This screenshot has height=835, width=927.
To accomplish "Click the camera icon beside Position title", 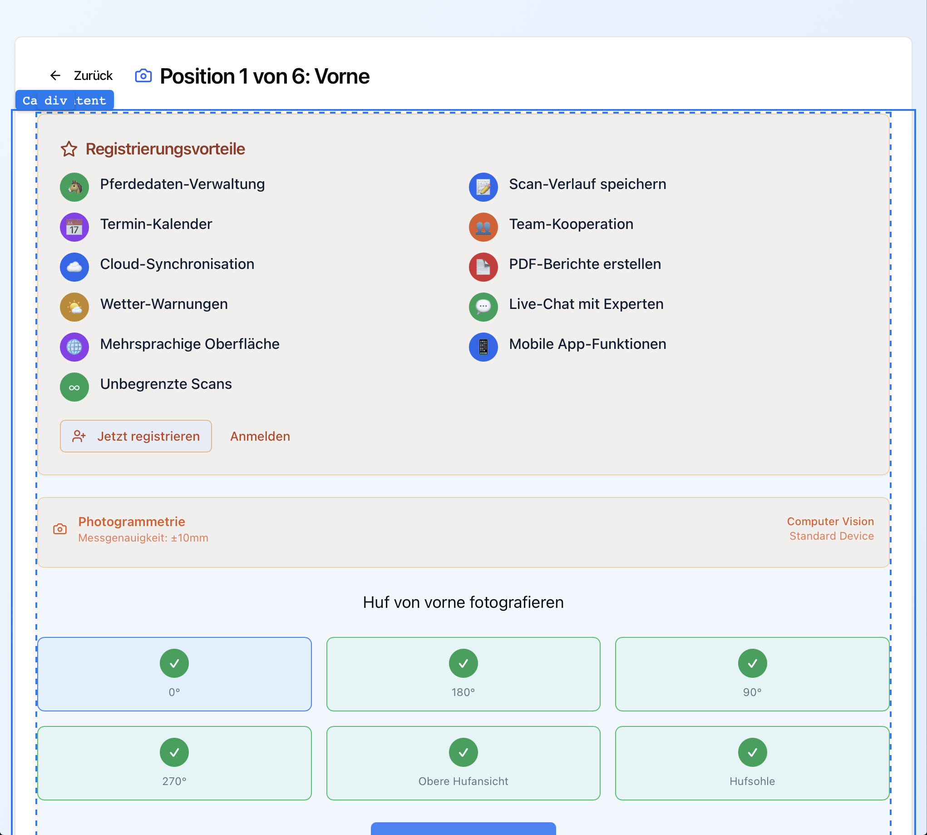I will [x=143, y=76].
